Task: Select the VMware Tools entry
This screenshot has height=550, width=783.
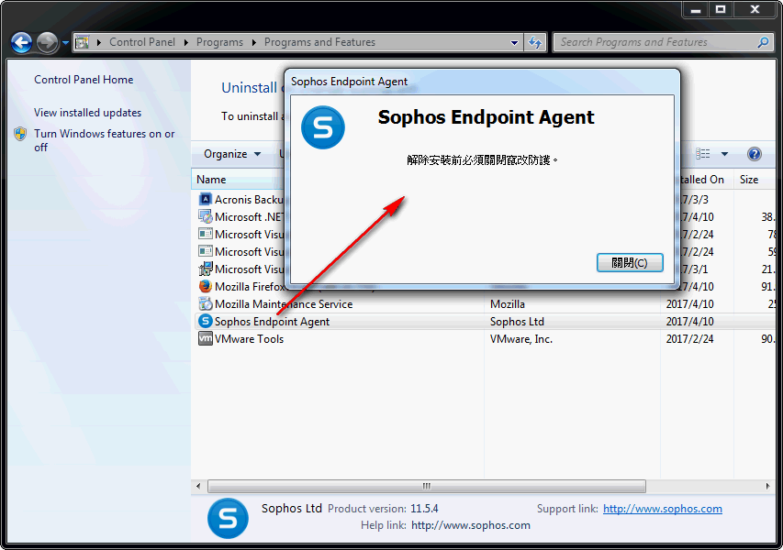Action: [249, 339]
